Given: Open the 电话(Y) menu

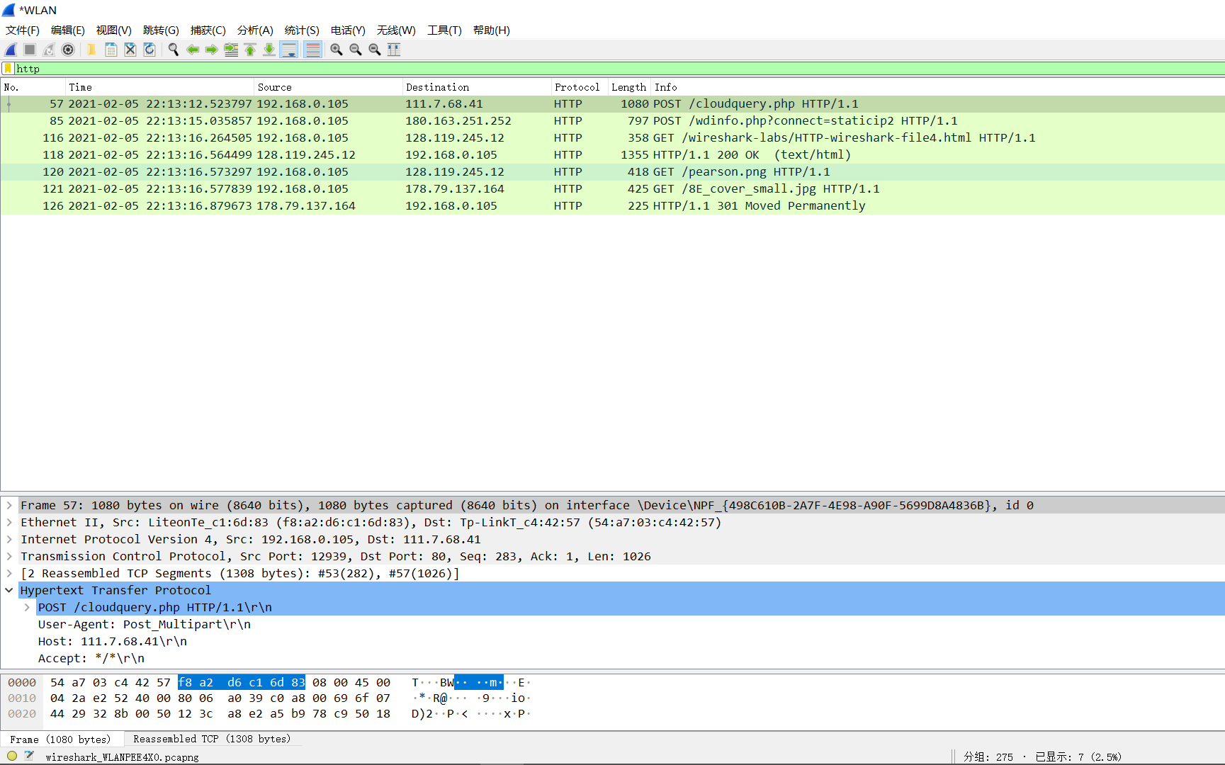Looking at the screenshot, I should [348, 30].
